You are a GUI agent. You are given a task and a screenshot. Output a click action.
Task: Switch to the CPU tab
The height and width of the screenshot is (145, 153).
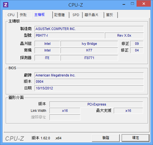11,15
